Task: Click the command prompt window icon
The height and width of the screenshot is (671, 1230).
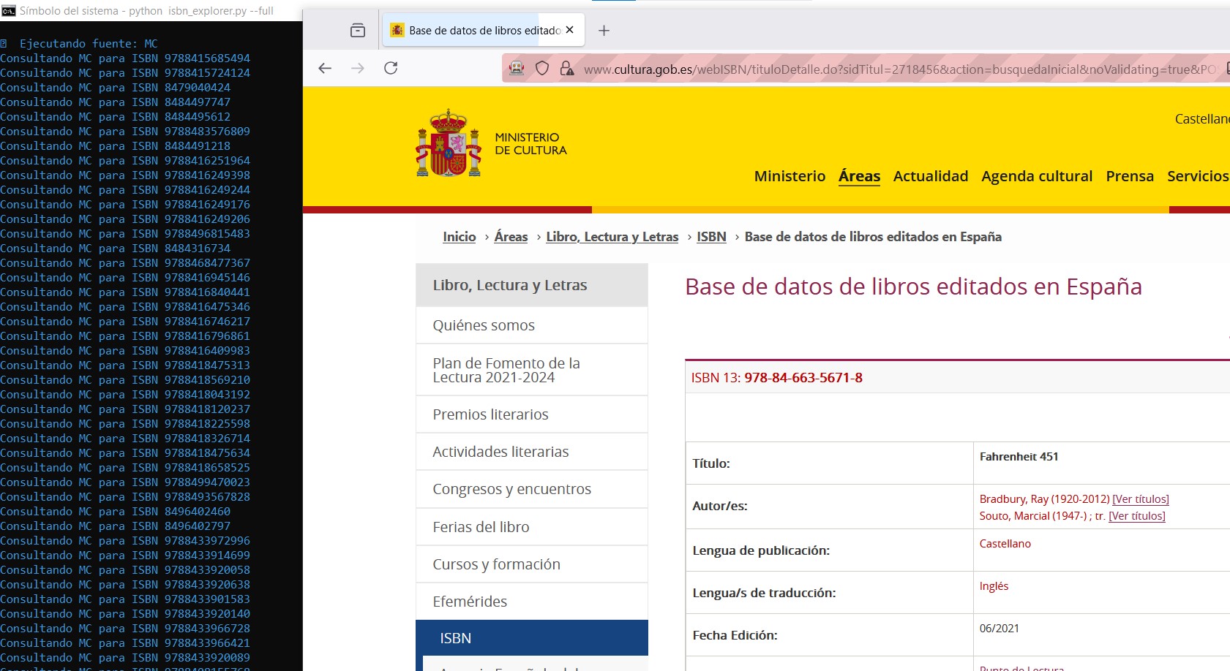Action: coord(8,10)
